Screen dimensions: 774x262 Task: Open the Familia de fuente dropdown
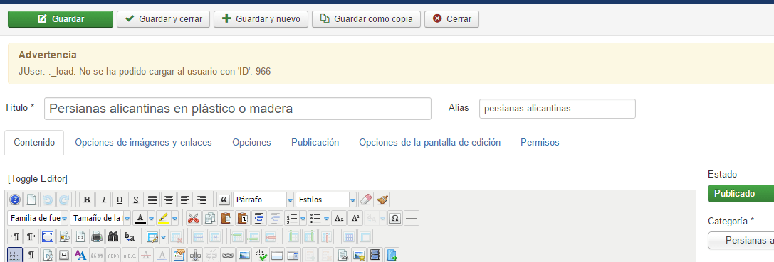coord(38,218)
